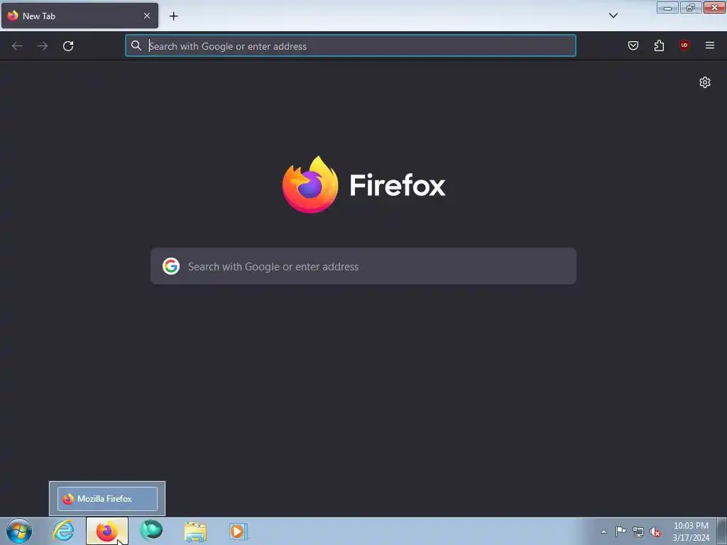Image resolution: width=727 pixels, height=545 pixels.
Task: Select Mozilla Firefox taskbar preview
Action: click(x=107, y=499)
